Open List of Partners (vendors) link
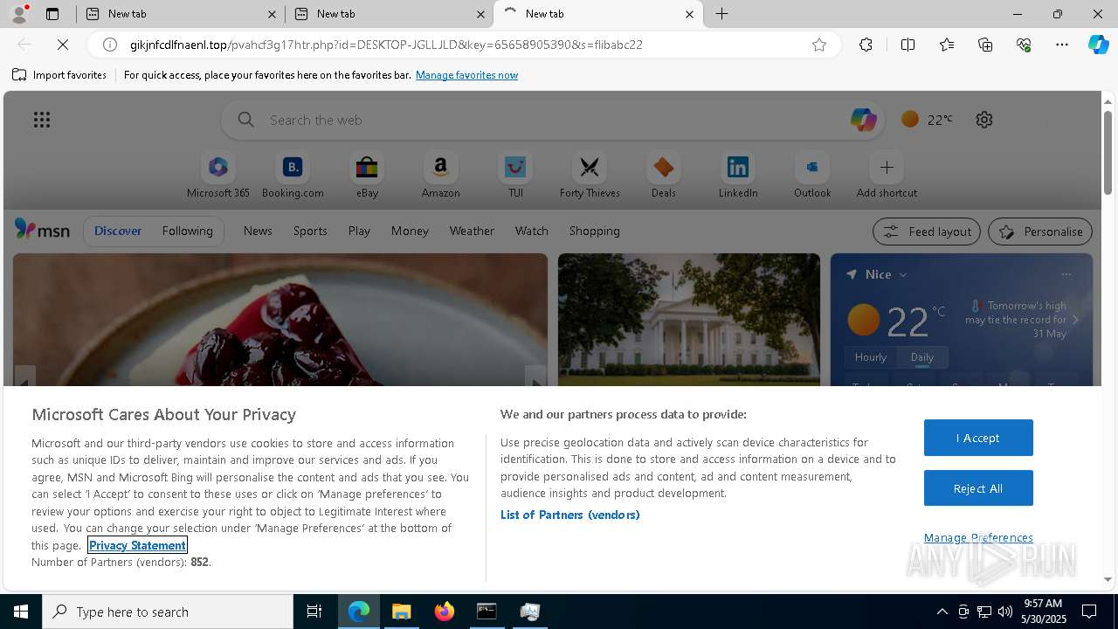Image resolution: width=1118 pixels, height=629 pixels. (569, 515)
